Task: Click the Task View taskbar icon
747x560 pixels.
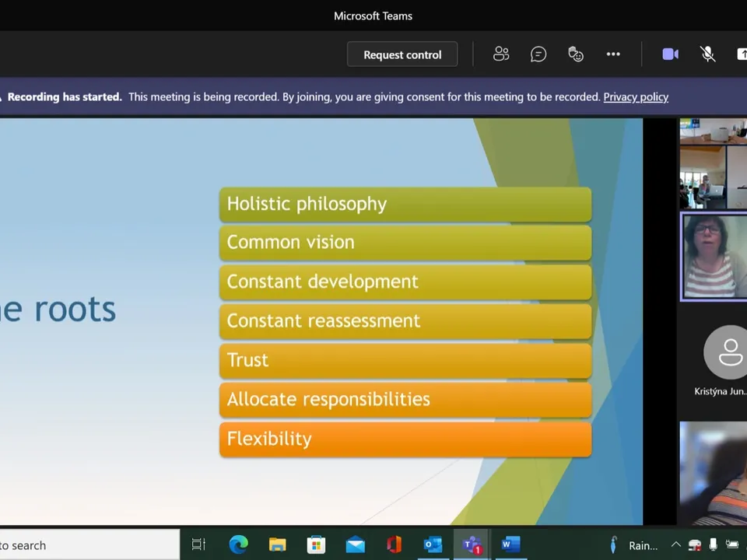Action: (x=198, y=544)
